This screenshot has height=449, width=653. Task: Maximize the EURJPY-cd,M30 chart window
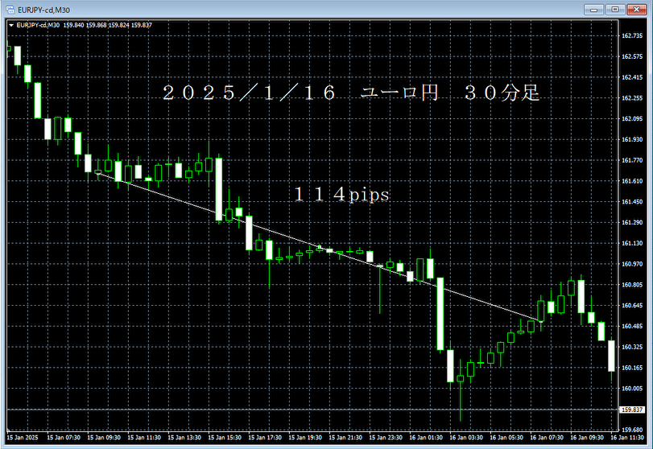point(615,9)
